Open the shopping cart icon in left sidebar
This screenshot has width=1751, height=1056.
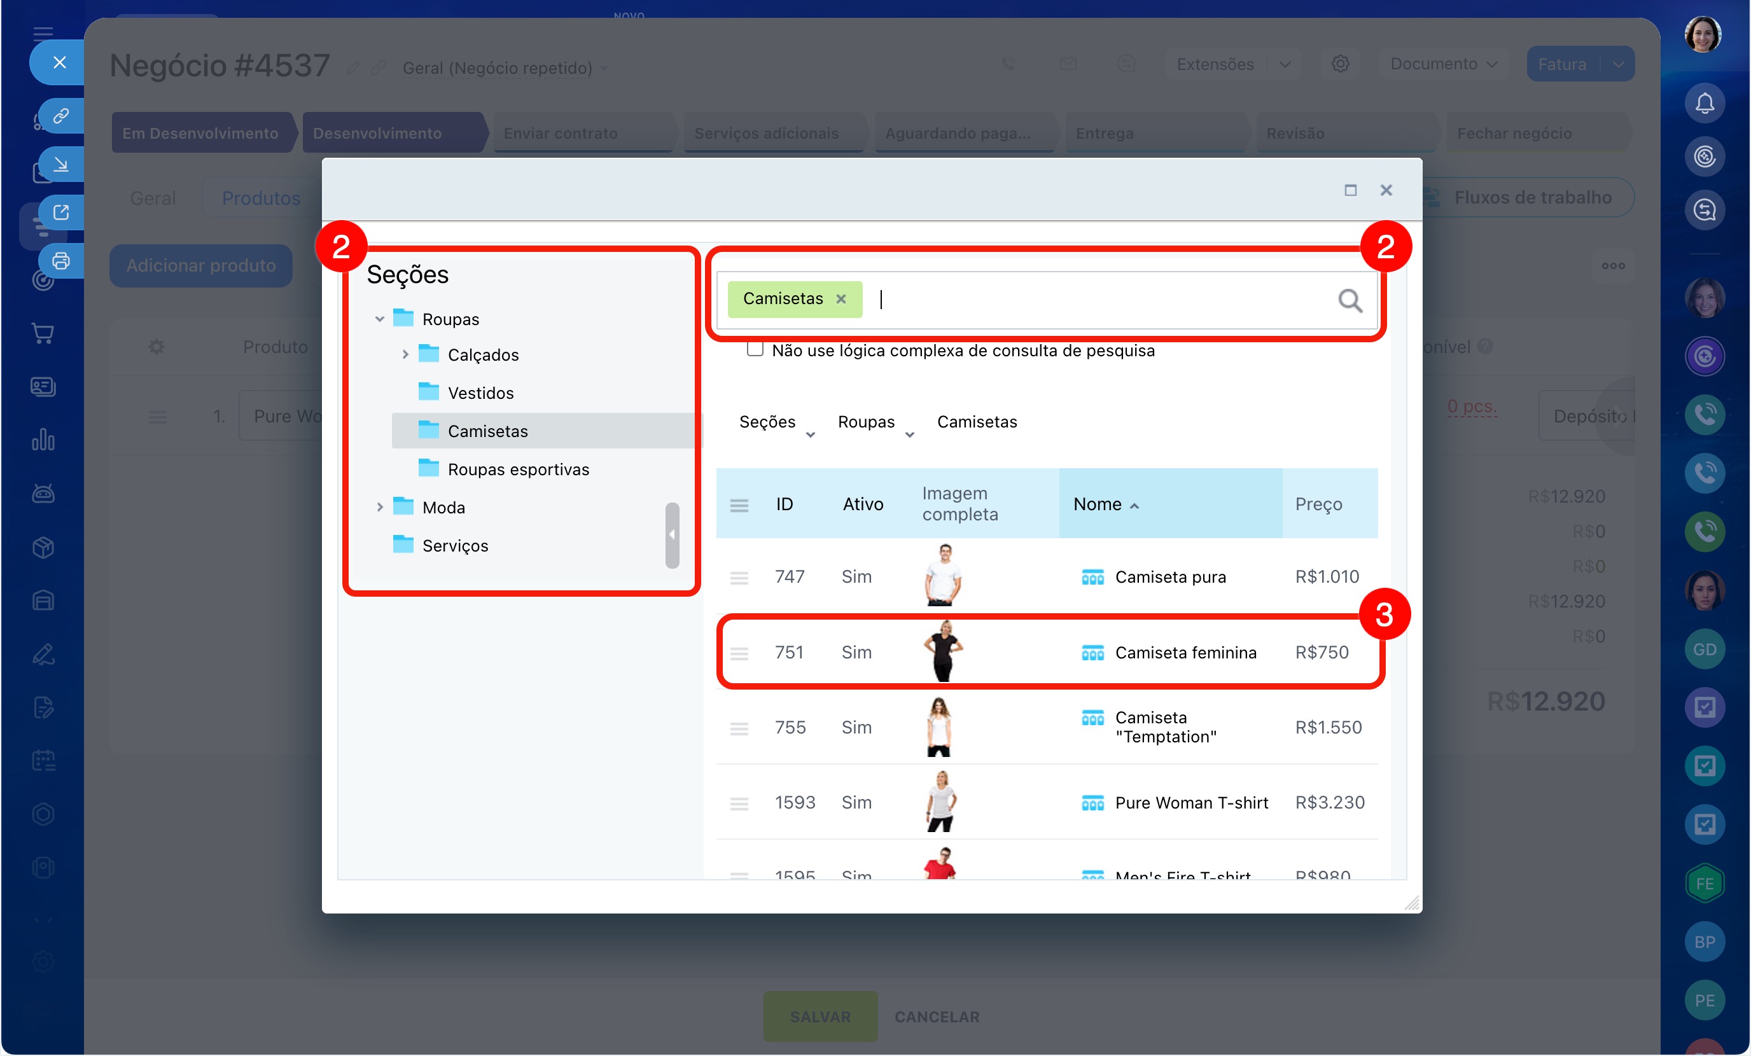point(43,333)
